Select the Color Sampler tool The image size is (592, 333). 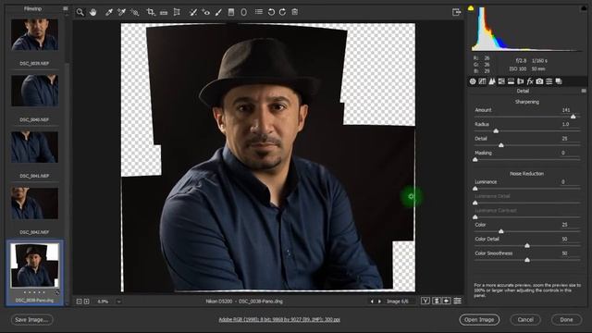pyautogui.click(x=121, y=12)
